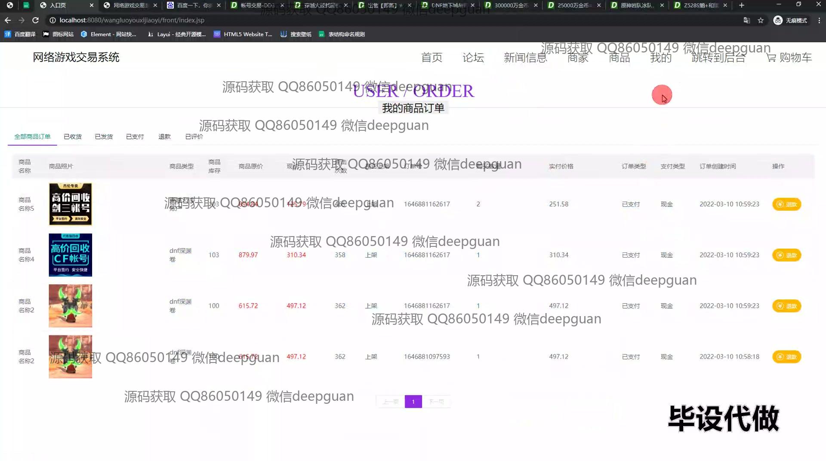Screen dimensions: 826x461
Task: Refund the order created at 10:58:18
Action: 786,357
